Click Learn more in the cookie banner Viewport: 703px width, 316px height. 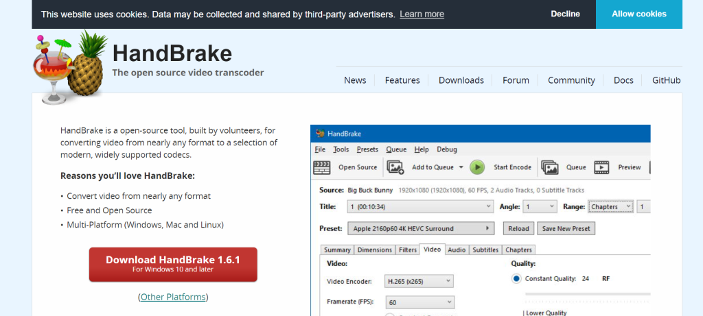point(422,14)
